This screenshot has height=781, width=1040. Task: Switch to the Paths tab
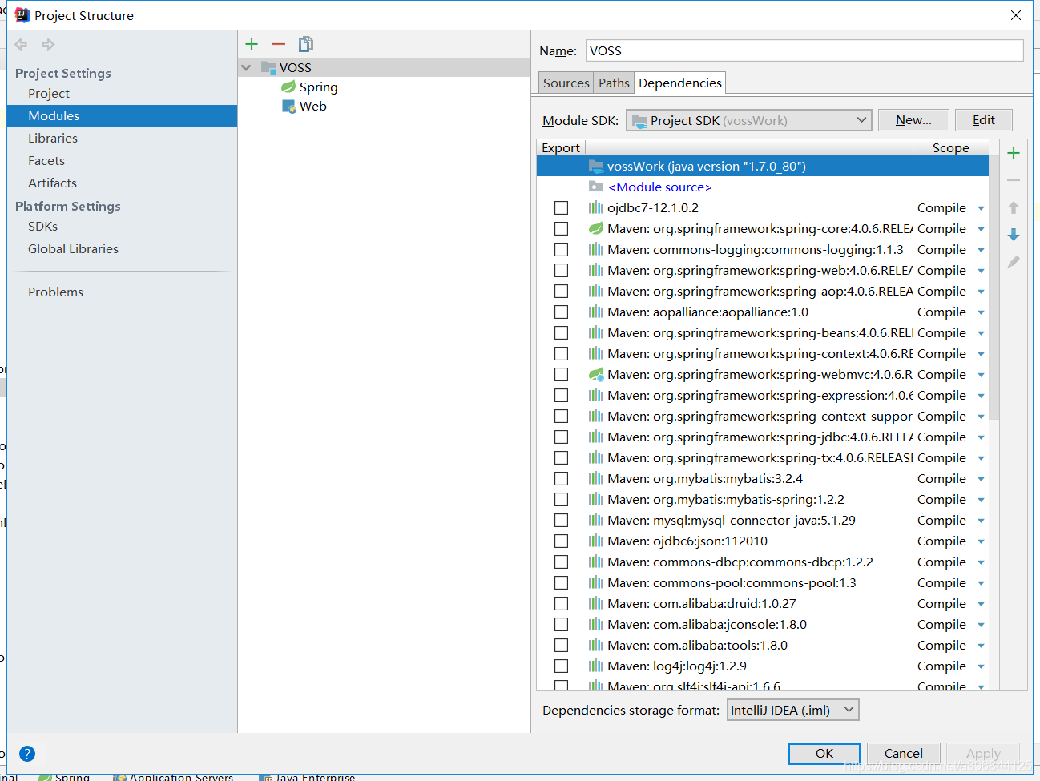[614, 83]
